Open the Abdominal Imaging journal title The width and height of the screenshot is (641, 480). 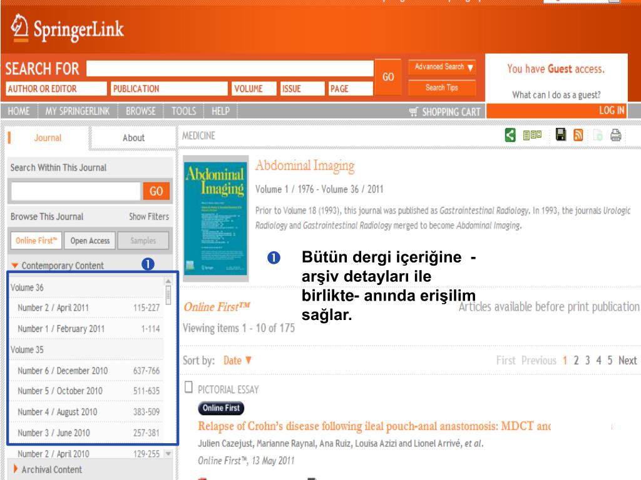(305, 166)
